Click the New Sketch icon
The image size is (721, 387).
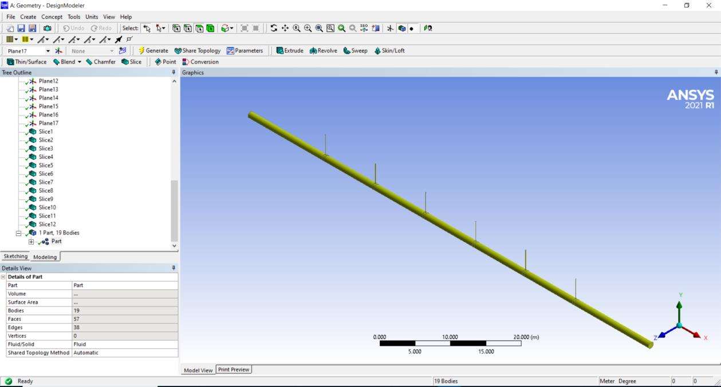coord(123,51)
